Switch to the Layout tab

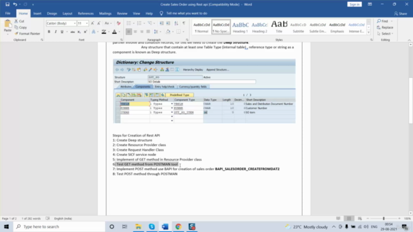click(x=67, y=14)
